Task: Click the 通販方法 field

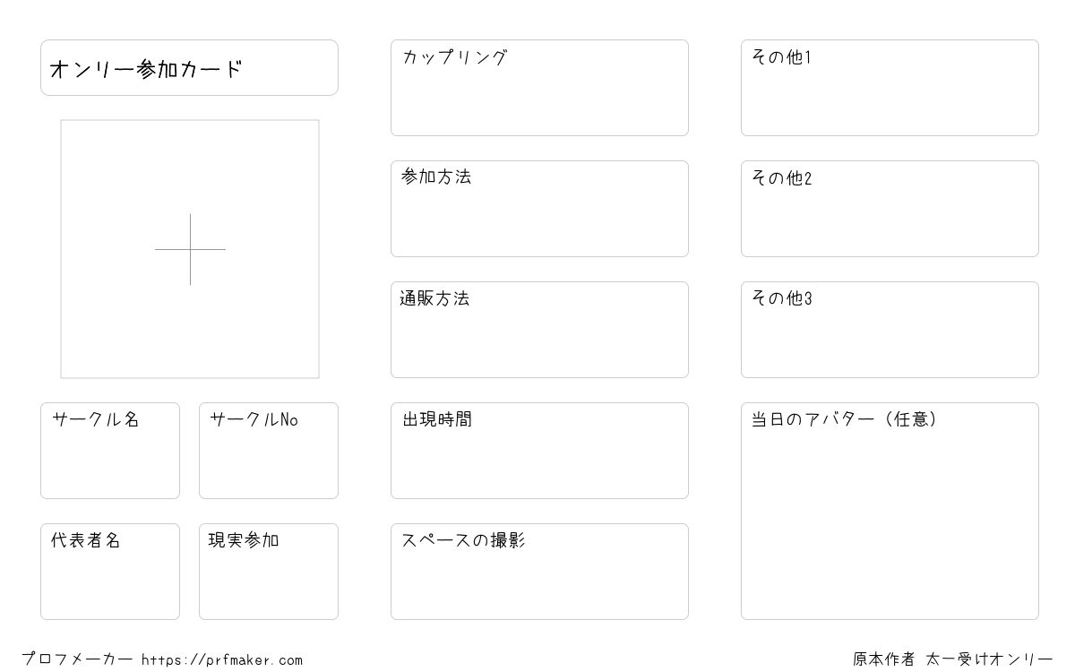Action: point(539,330)
